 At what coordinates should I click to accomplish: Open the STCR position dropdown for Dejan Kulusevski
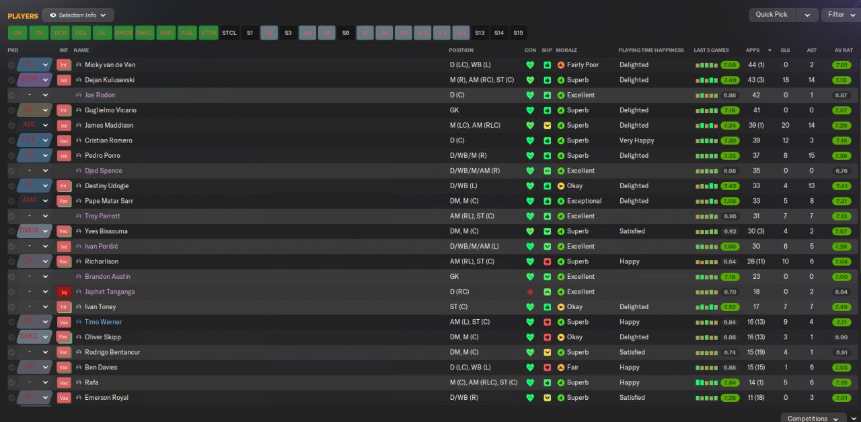point(46,80)
